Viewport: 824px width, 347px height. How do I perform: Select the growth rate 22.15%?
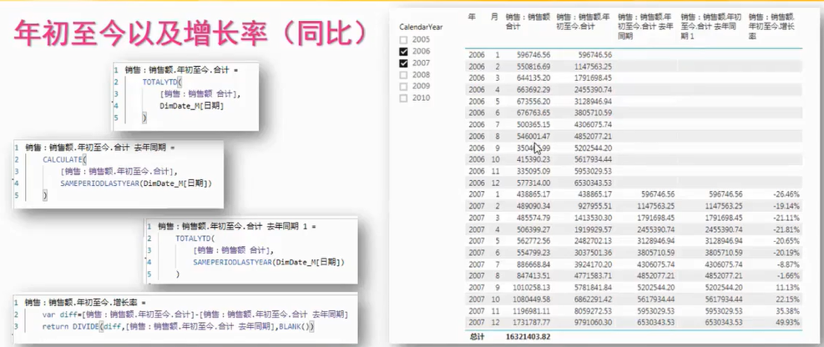789,299
